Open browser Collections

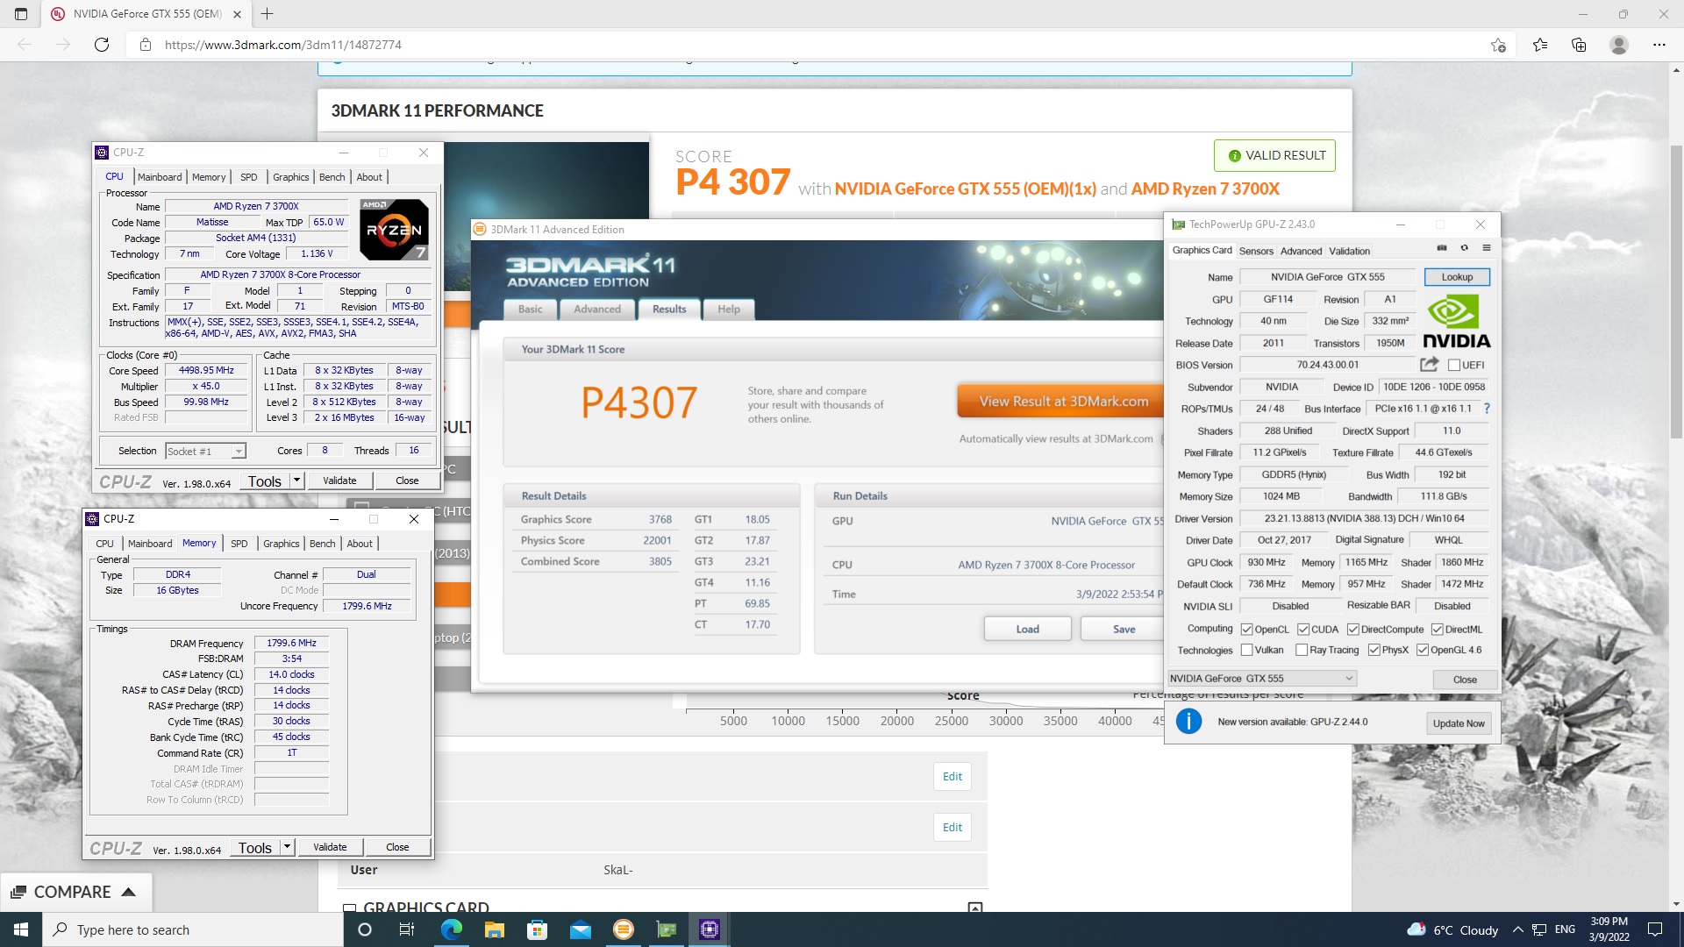(1579, 45)
